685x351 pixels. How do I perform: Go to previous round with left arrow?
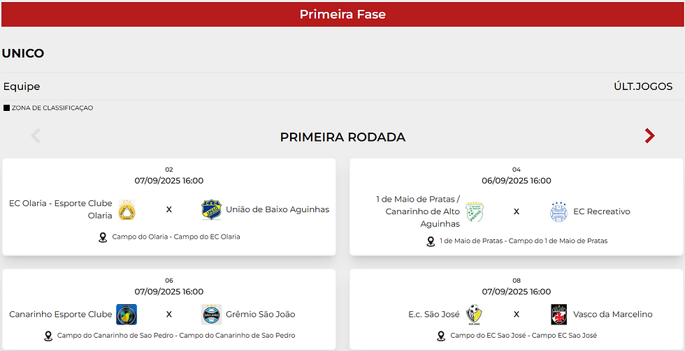point(36,136)
